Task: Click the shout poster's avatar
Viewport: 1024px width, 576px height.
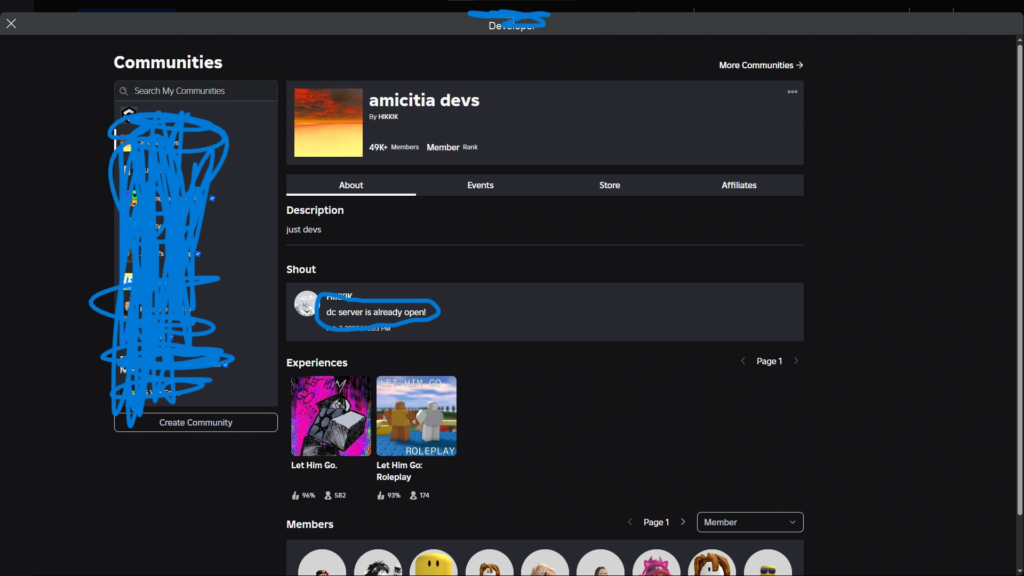Action: [306, 303]
